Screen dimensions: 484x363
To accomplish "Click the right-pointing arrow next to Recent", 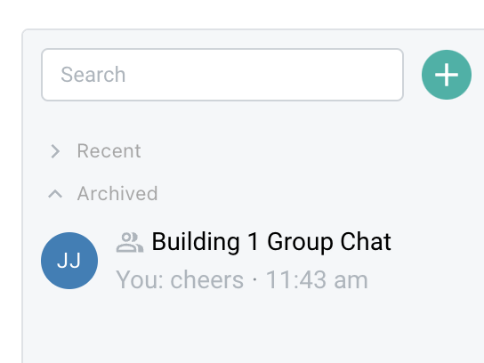I will (55, 151).
